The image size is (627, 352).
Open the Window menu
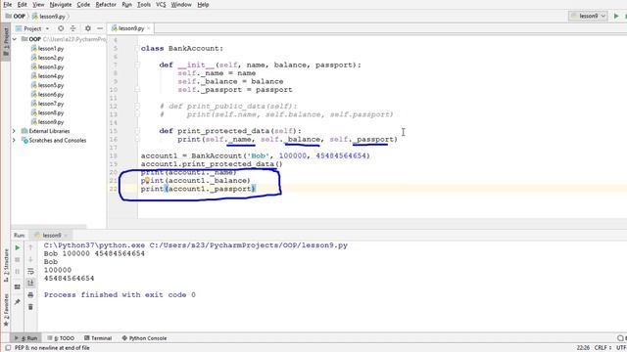(x=181, y=5)
